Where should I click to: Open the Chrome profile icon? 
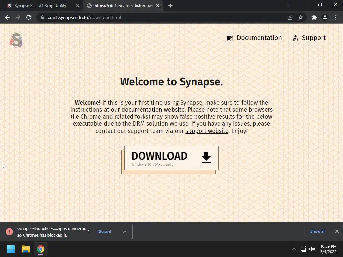325,17
